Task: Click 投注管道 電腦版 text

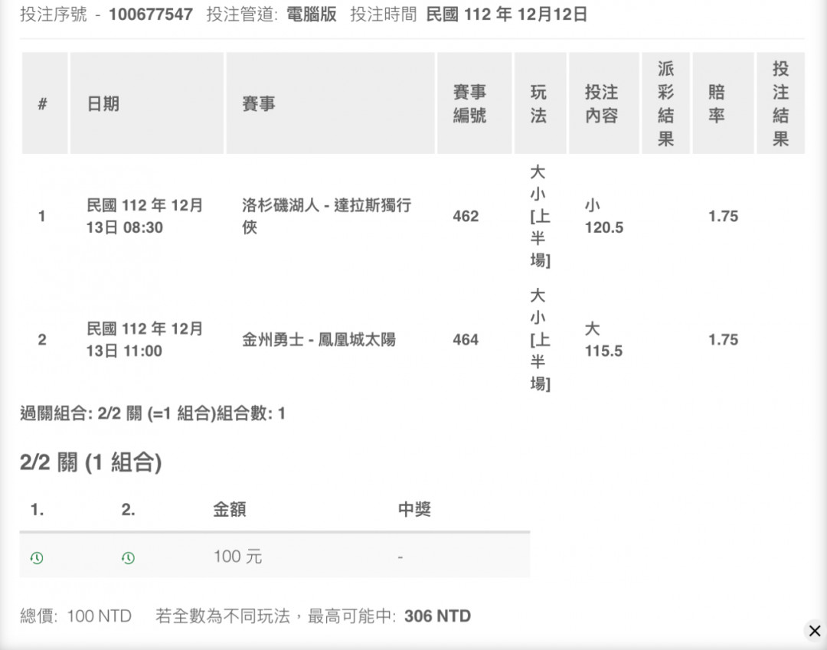Action: (271, 15)
